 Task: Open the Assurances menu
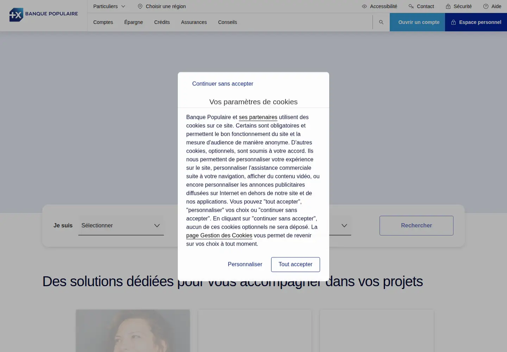194,22
